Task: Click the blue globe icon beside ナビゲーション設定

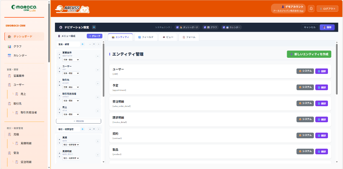Action: pyautogui.click(x=94, y=27)
